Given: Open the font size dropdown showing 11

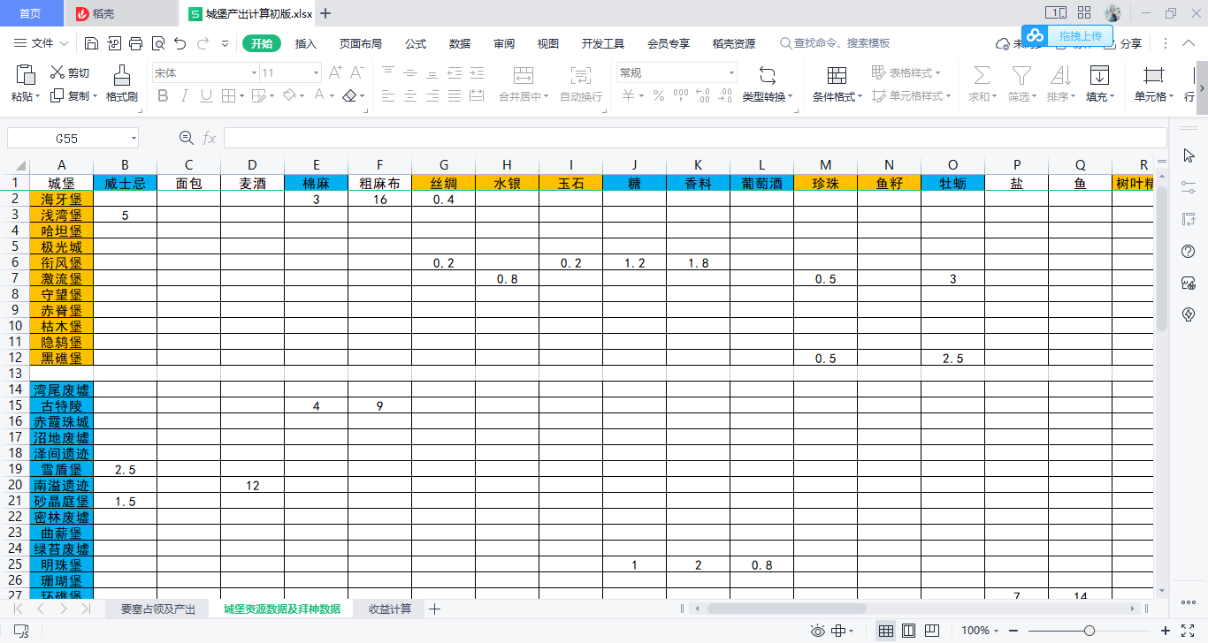Looking at the screenshot, I should click(316, 73).
